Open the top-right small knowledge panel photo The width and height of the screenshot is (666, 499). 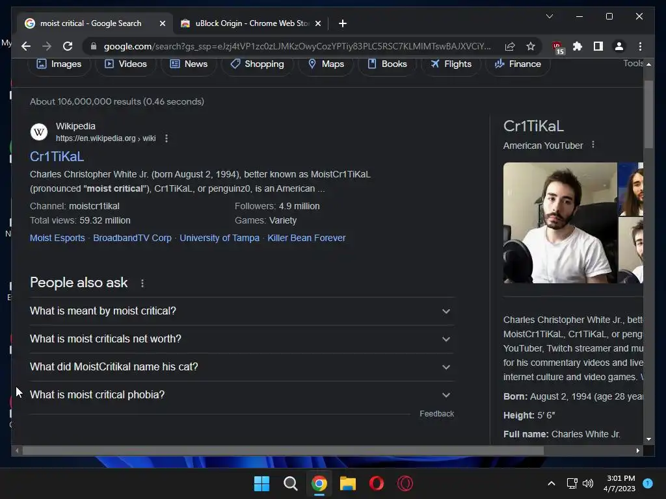click(x=631, y=189)
